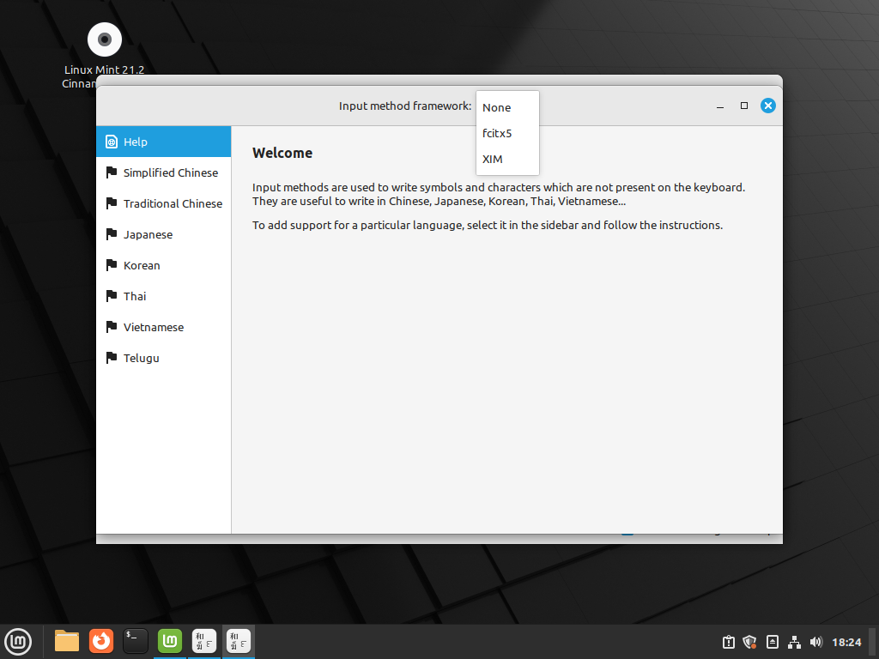
Task: Click the removable drive tray icon
Action: pos(772,641)
